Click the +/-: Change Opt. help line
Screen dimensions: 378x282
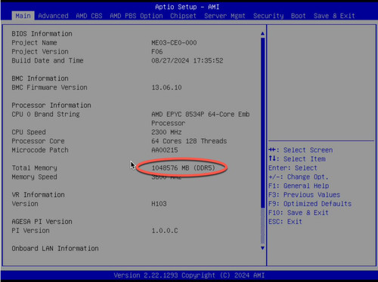click(299, 177)
